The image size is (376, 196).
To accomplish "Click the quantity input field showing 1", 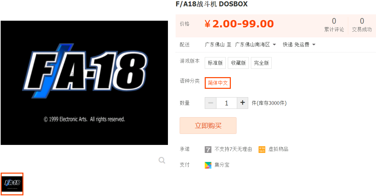I will coord(226,103).
